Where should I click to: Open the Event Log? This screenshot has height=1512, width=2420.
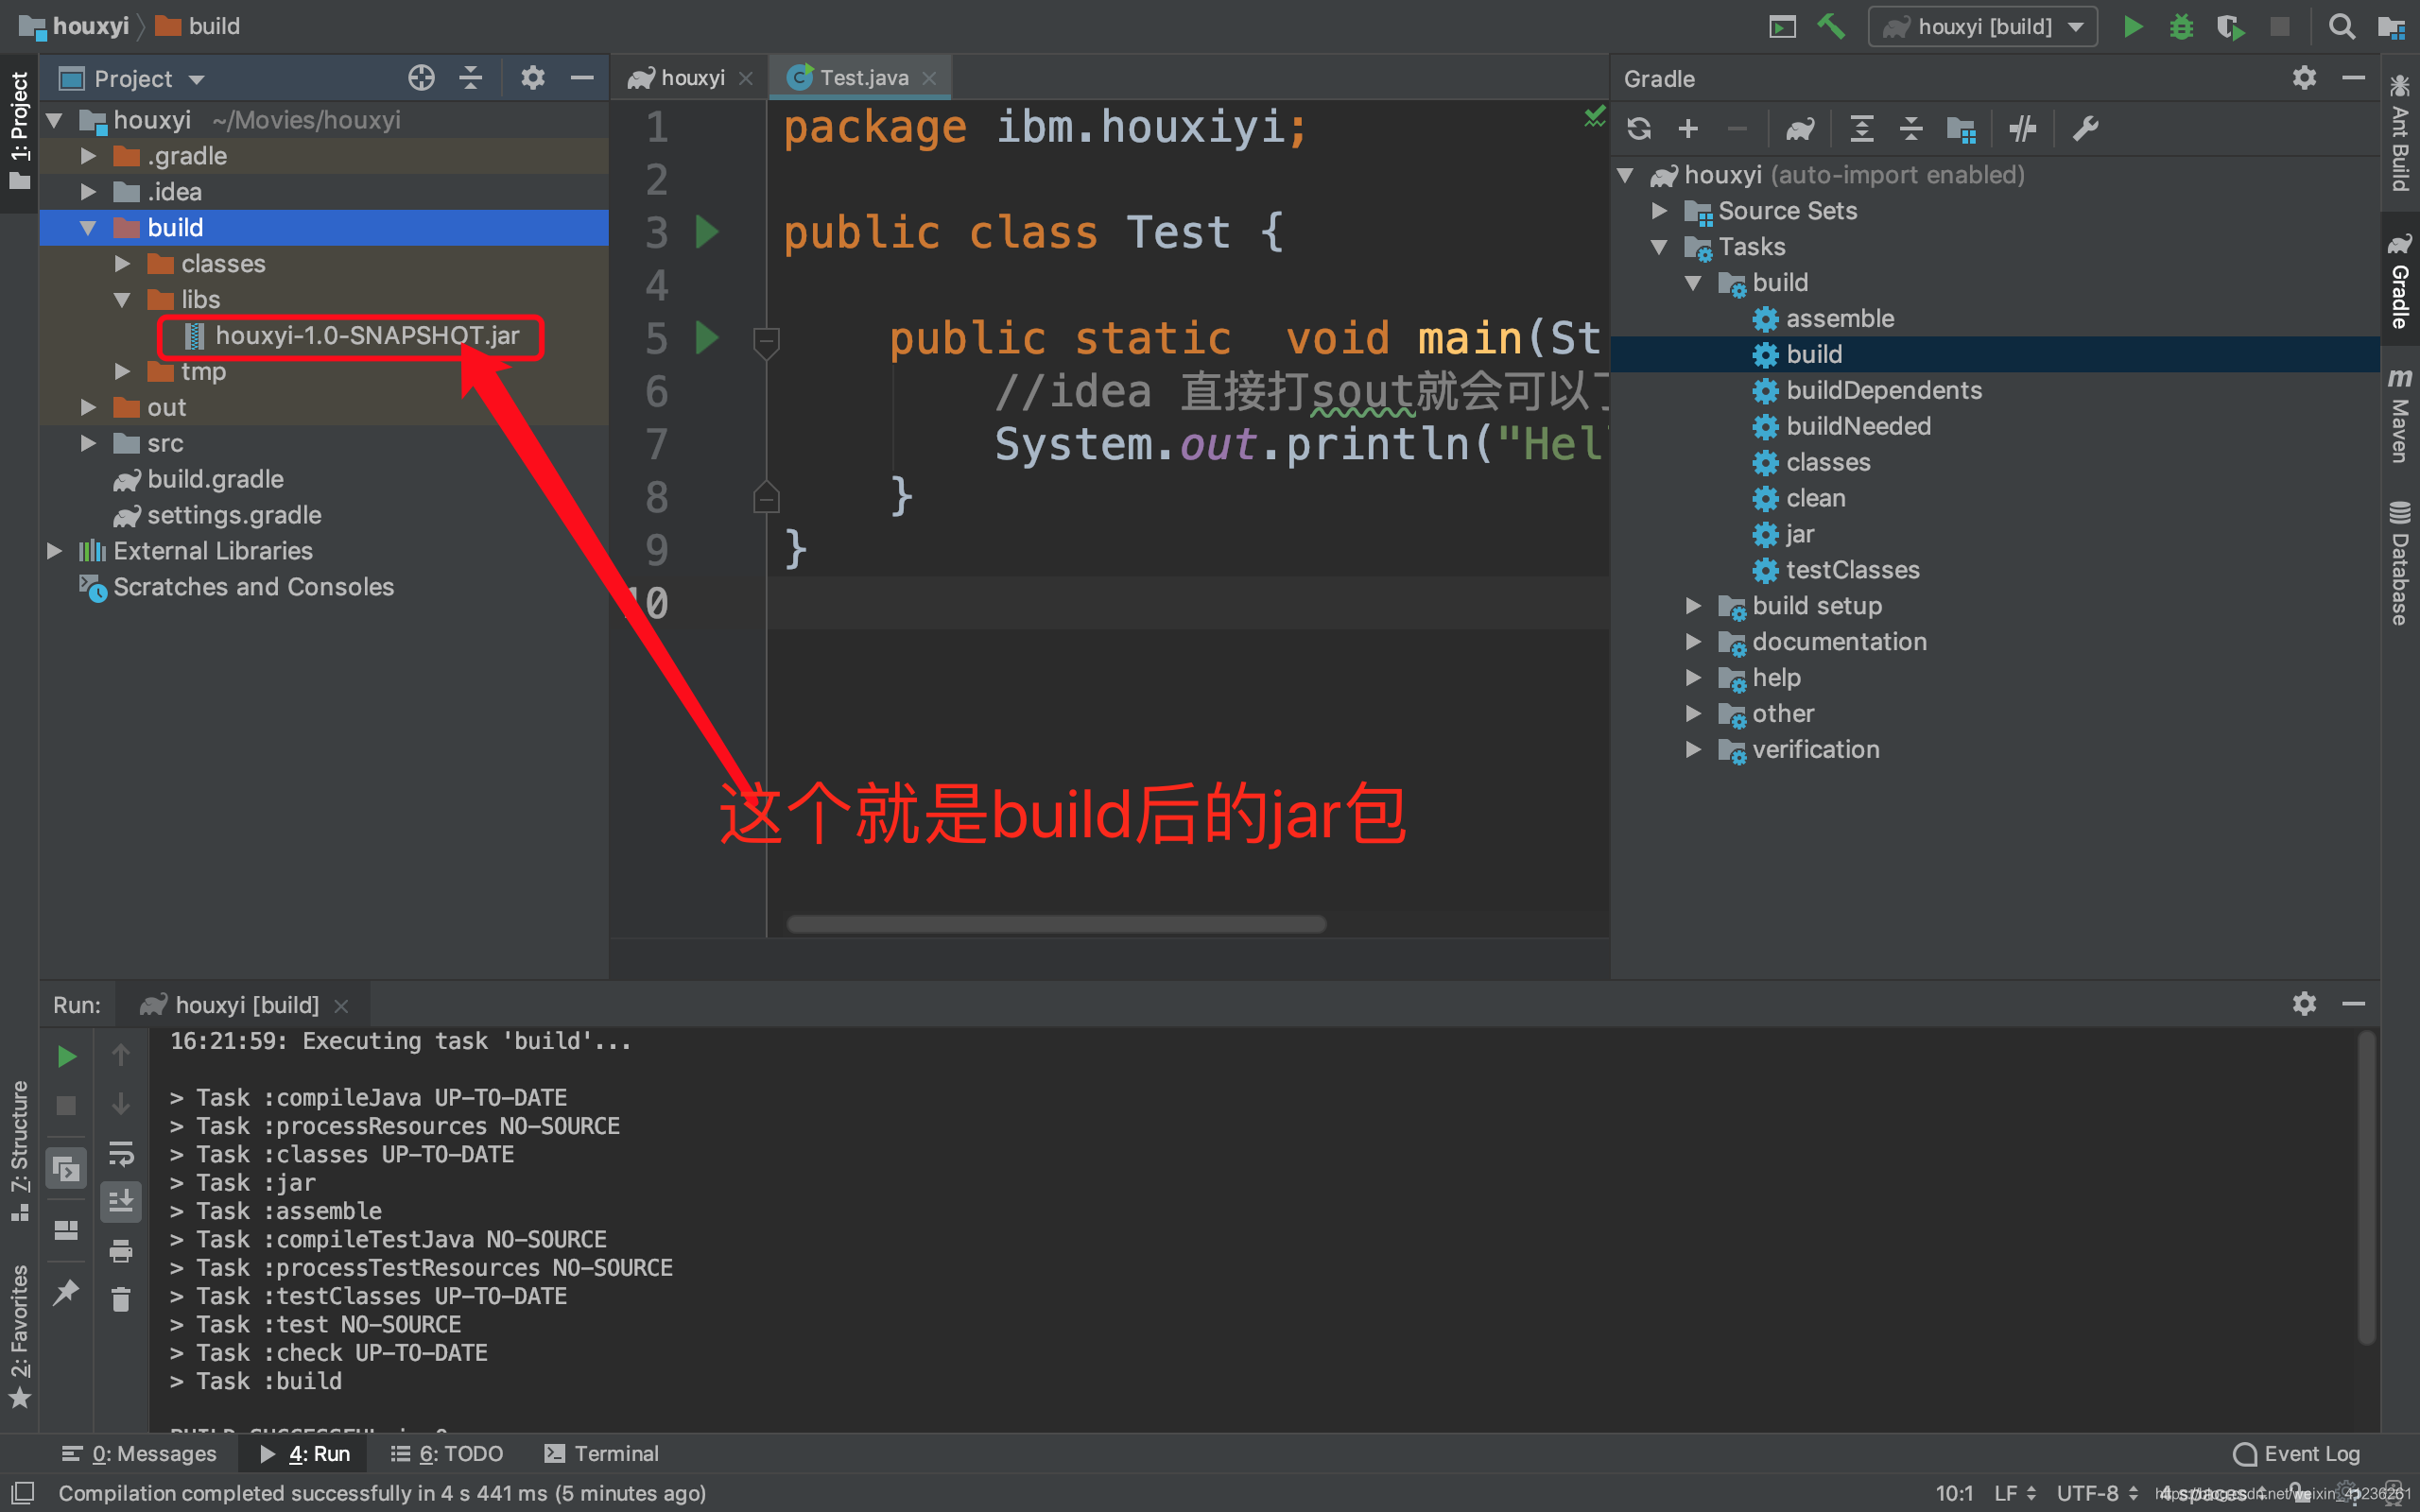(2296, 1453)
